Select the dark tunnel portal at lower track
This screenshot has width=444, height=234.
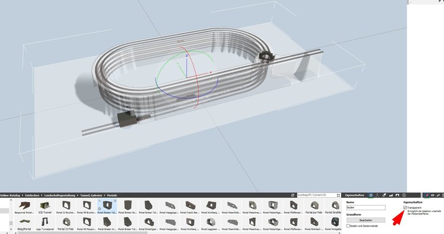click(x=127, y=119)
